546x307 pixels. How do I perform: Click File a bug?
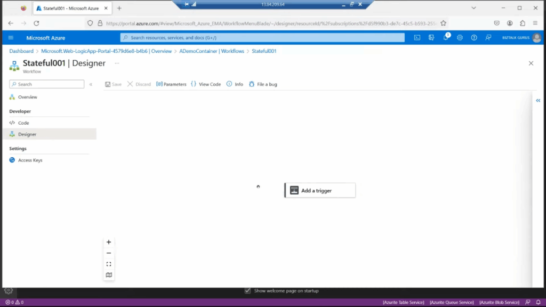coord(263,84)
